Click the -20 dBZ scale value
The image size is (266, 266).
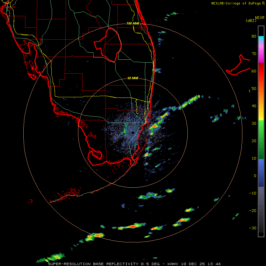[x=253, y=210]
